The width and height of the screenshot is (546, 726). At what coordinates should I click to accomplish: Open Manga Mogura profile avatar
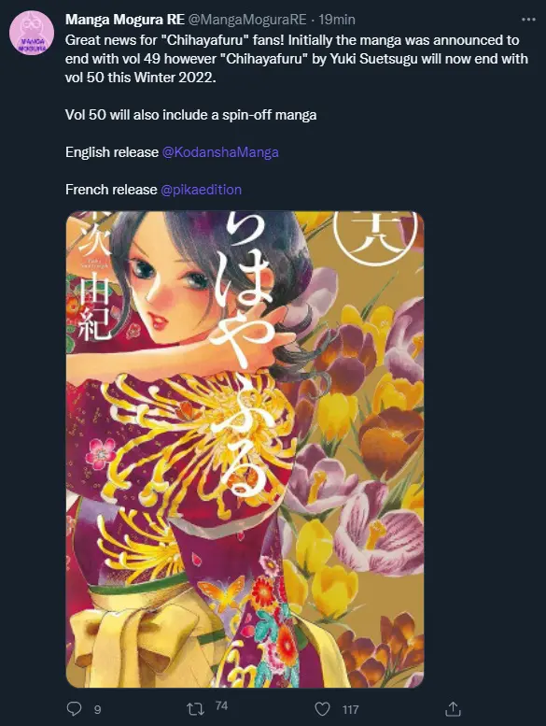click(32, 33)
